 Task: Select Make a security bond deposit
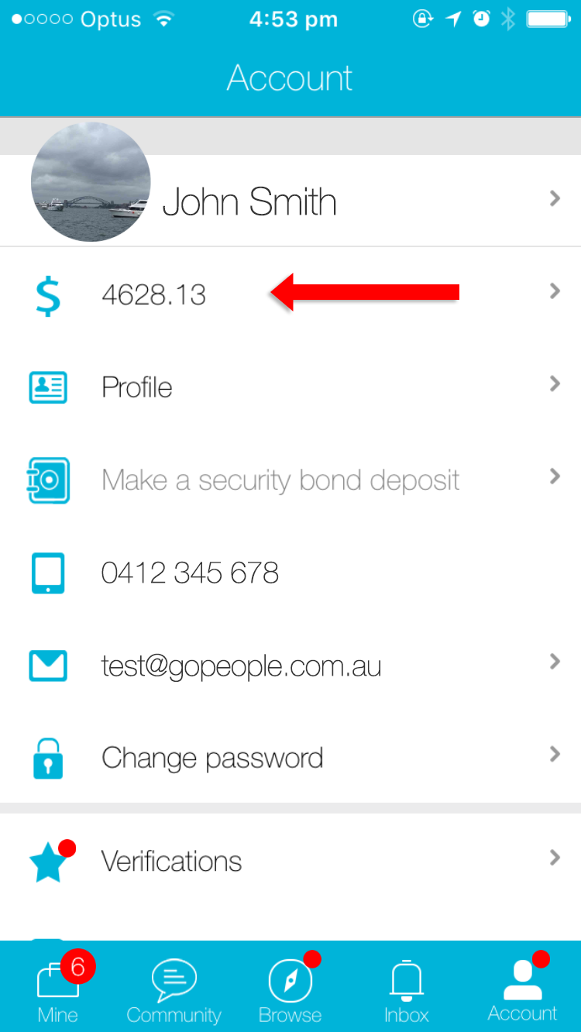pyautogui.click(x=280, y=480)
